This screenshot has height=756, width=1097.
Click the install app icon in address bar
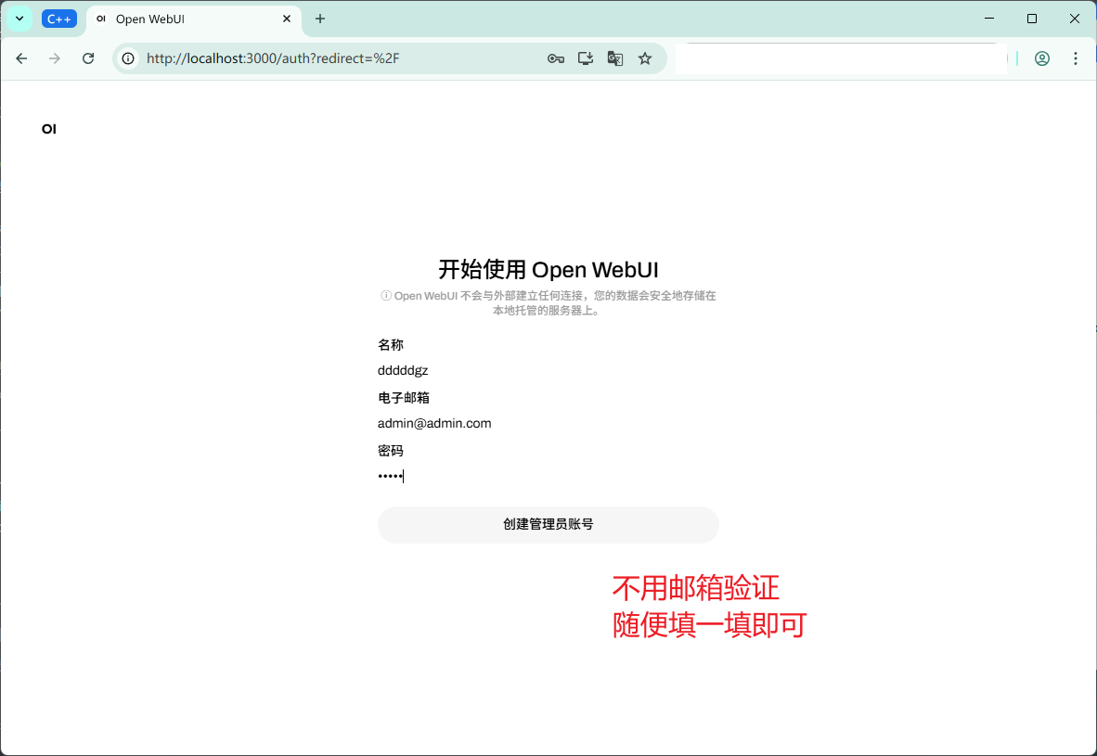click(586, 58)
